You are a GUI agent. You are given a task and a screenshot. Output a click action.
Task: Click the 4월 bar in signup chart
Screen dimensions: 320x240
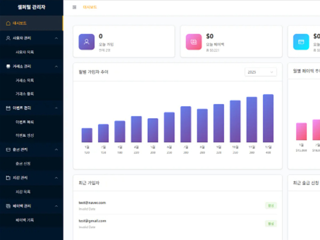coord(136,129)
